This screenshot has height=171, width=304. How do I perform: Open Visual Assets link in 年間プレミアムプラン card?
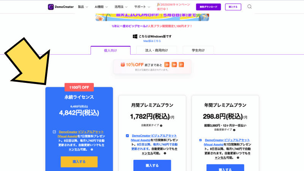pyautogui.click(x=227, y=142)
